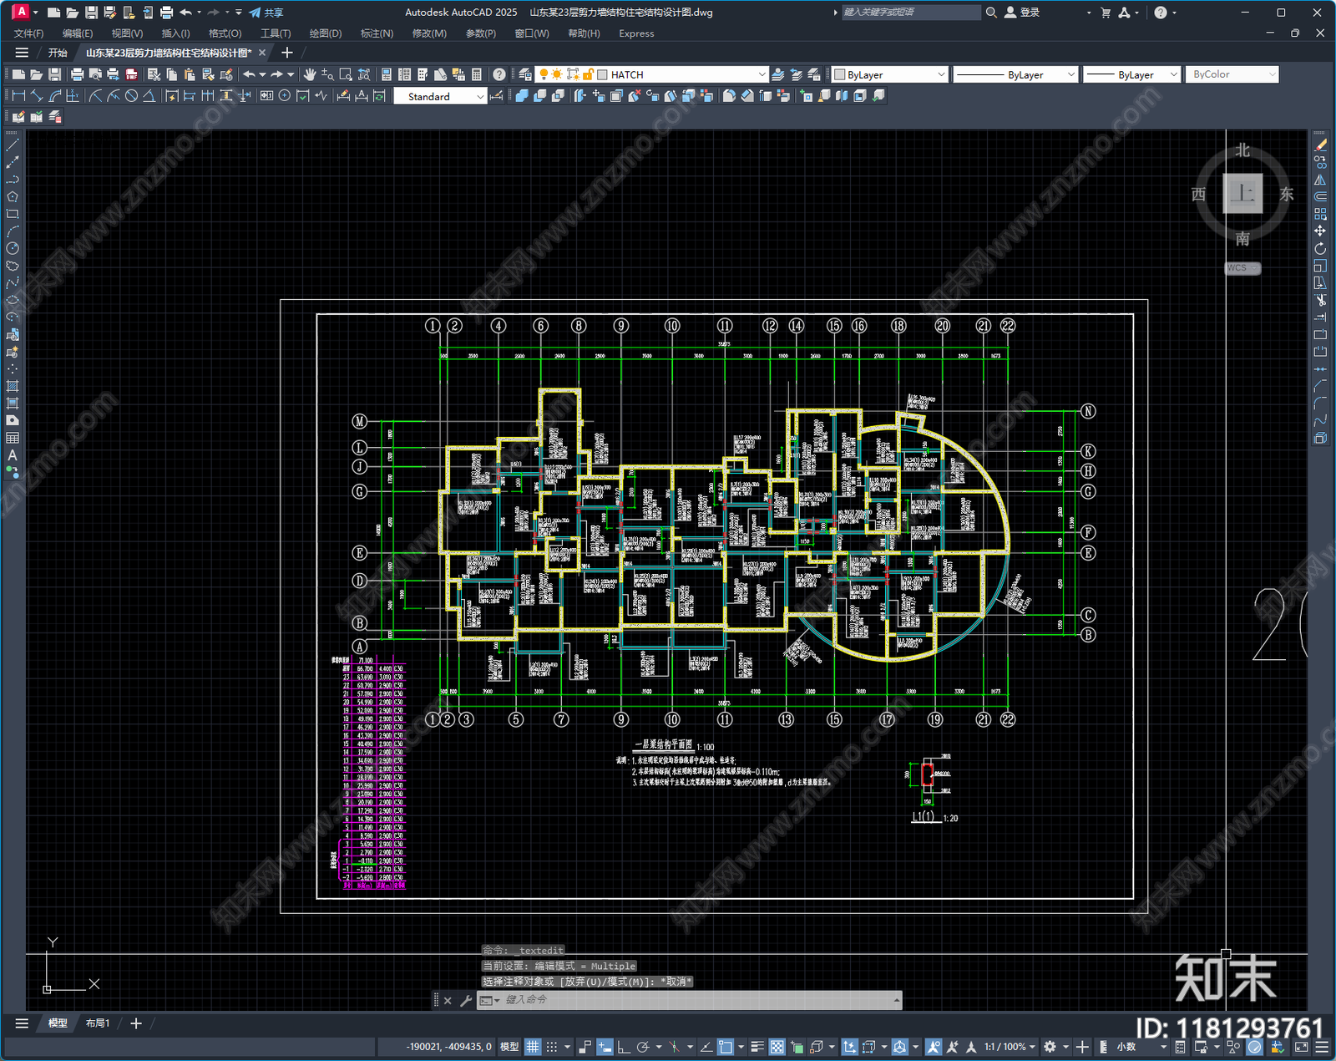Image resolution: width=1336 pixels, height=1061 pixels.
Task: Select the Multiline Text A tool
Action: pos(13,455)
